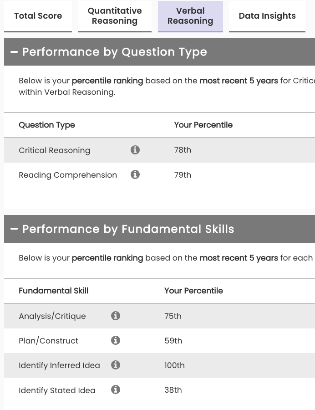Click the Question Type column header
315x410 pixels.
47,125
